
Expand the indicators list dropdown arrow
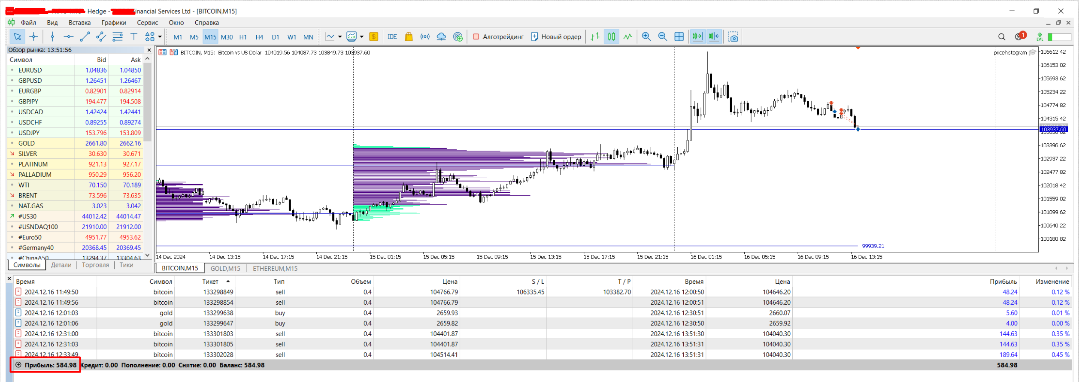(340, 37)
